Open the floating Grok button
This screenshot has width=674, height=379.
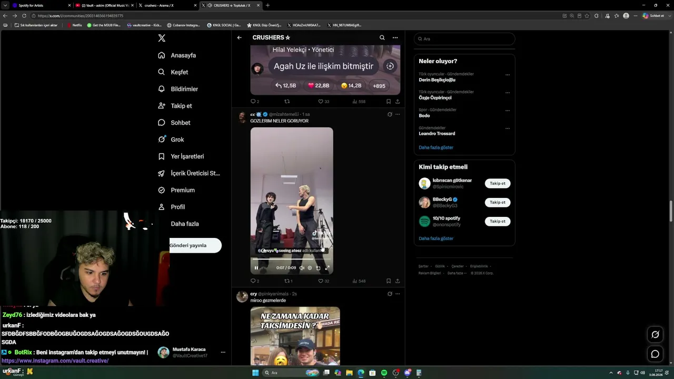click(x=655, y=334)
